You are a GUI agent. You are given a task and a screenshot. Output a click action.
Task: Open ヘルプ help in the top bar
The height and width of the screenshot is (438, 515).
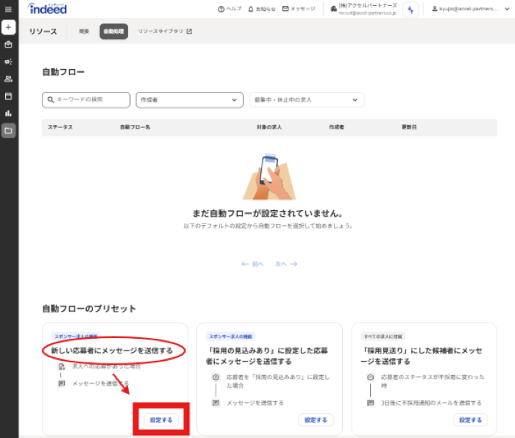pos(230,9)
